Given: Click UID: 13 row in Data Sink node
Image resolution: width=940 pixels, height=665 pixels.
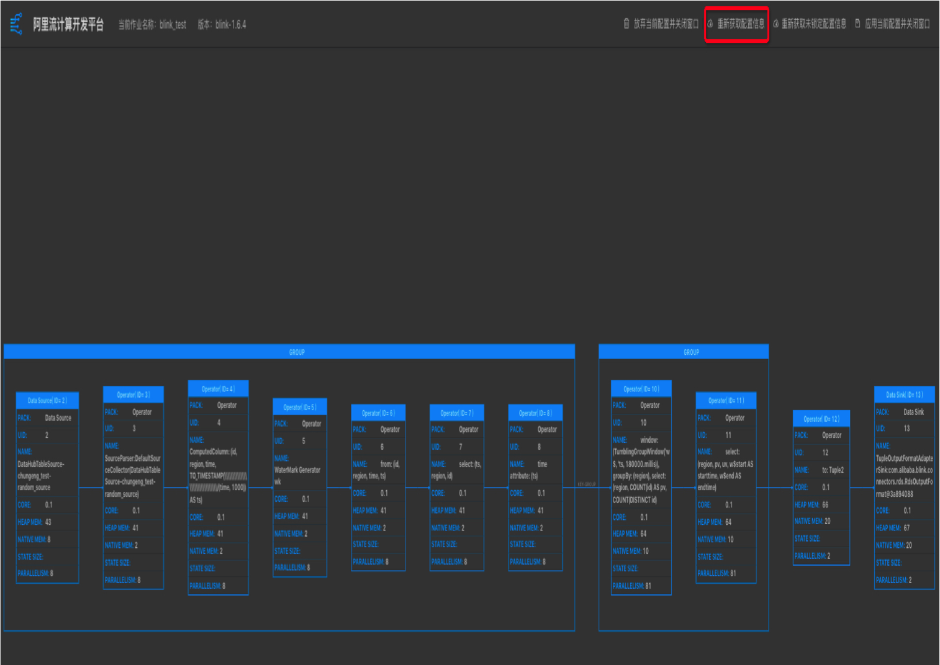Looking at the screenshot, I should click(x=905, y=429).
